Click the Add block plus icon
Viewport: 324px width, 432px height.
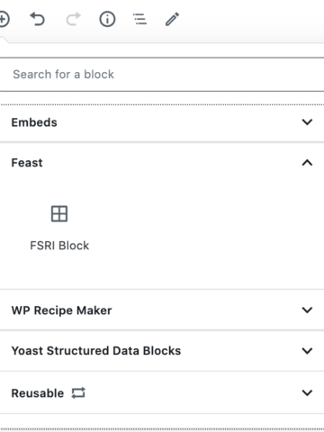(x=4, y=20)
